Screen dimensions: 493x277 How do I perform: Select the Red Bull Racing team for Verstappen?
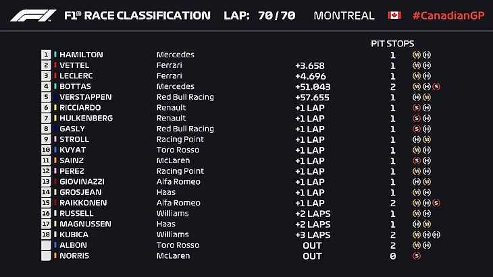[x=184, y=97]
